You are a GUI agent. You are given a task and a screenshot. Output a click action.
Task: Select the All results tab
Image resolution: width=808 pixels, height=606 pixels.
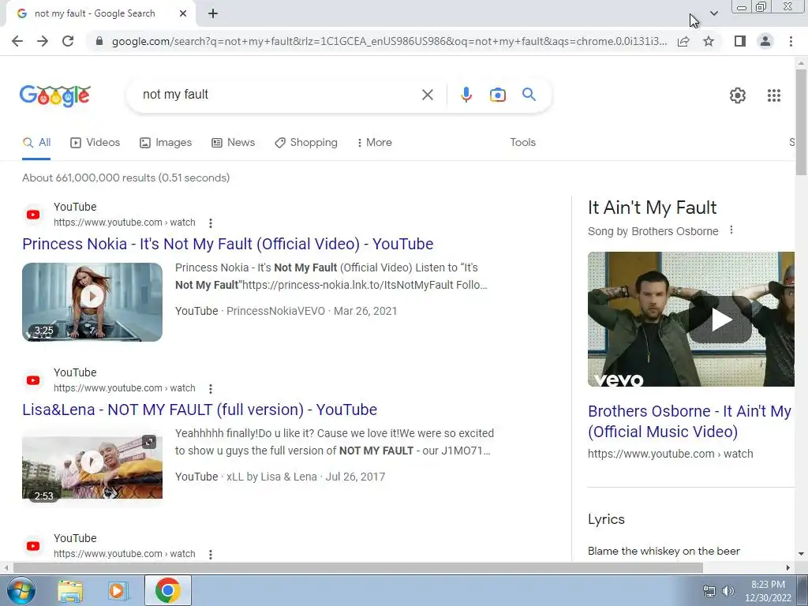pyautogui.click(x=36, y=143)
